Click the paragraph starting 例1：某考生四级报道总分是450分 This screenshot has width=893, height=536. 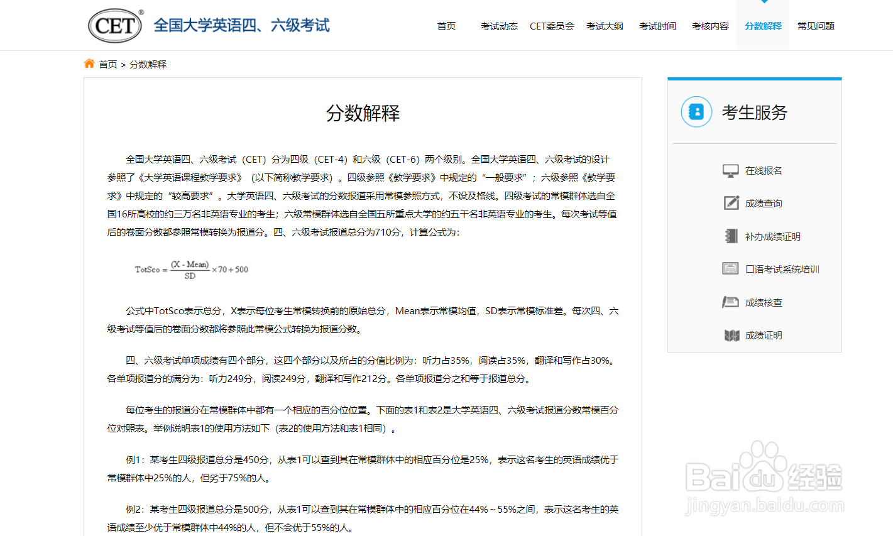(363, 469)
